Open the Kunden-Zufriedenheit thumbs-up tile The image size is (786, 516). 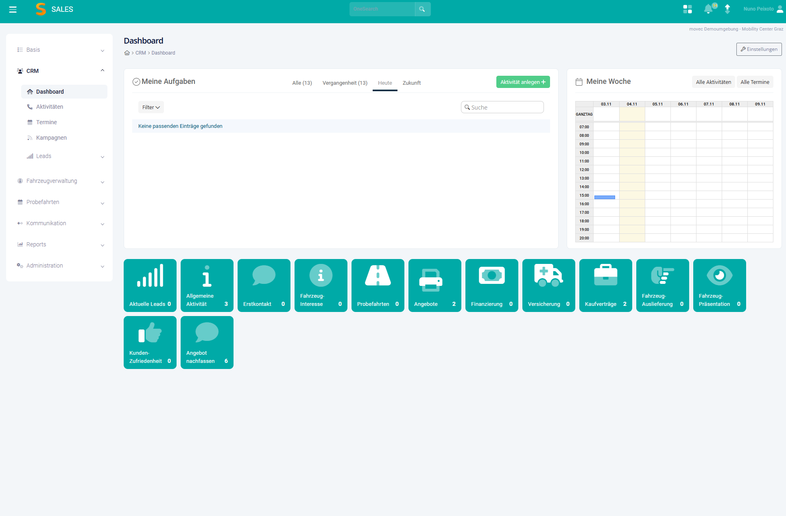point(150,342)
